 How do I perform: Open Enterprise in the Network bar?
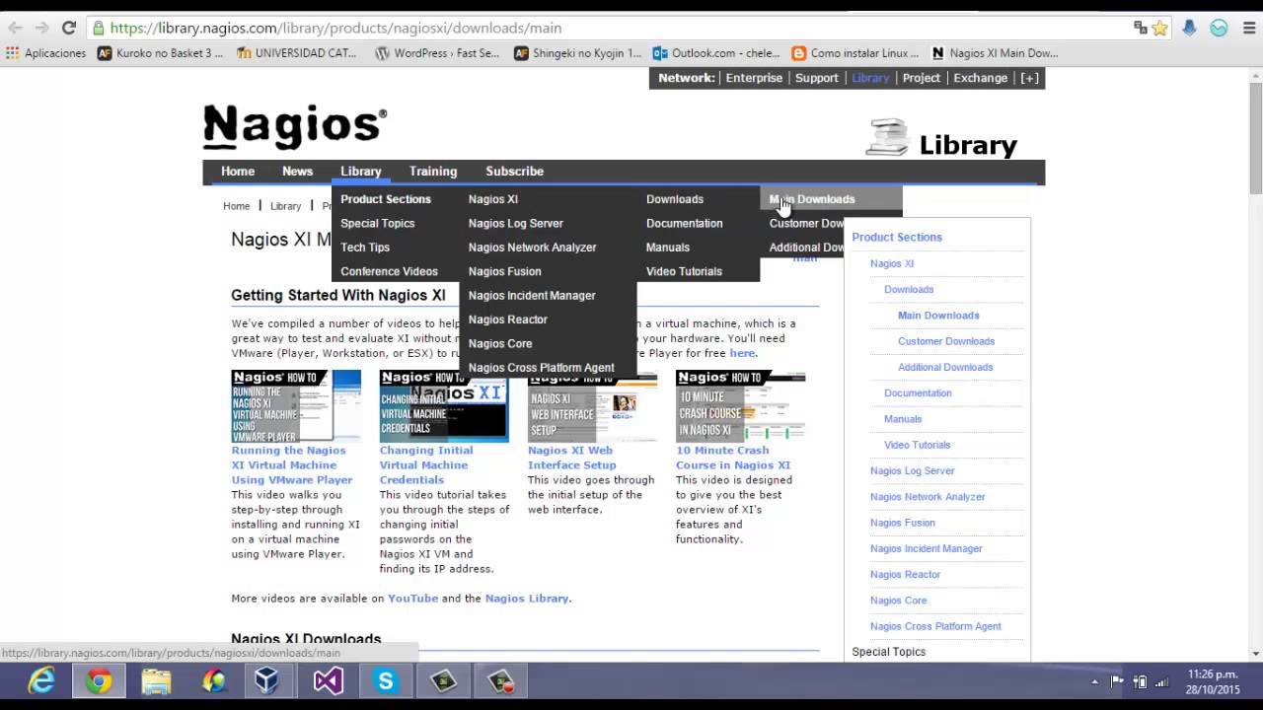[x=754, y=78]
